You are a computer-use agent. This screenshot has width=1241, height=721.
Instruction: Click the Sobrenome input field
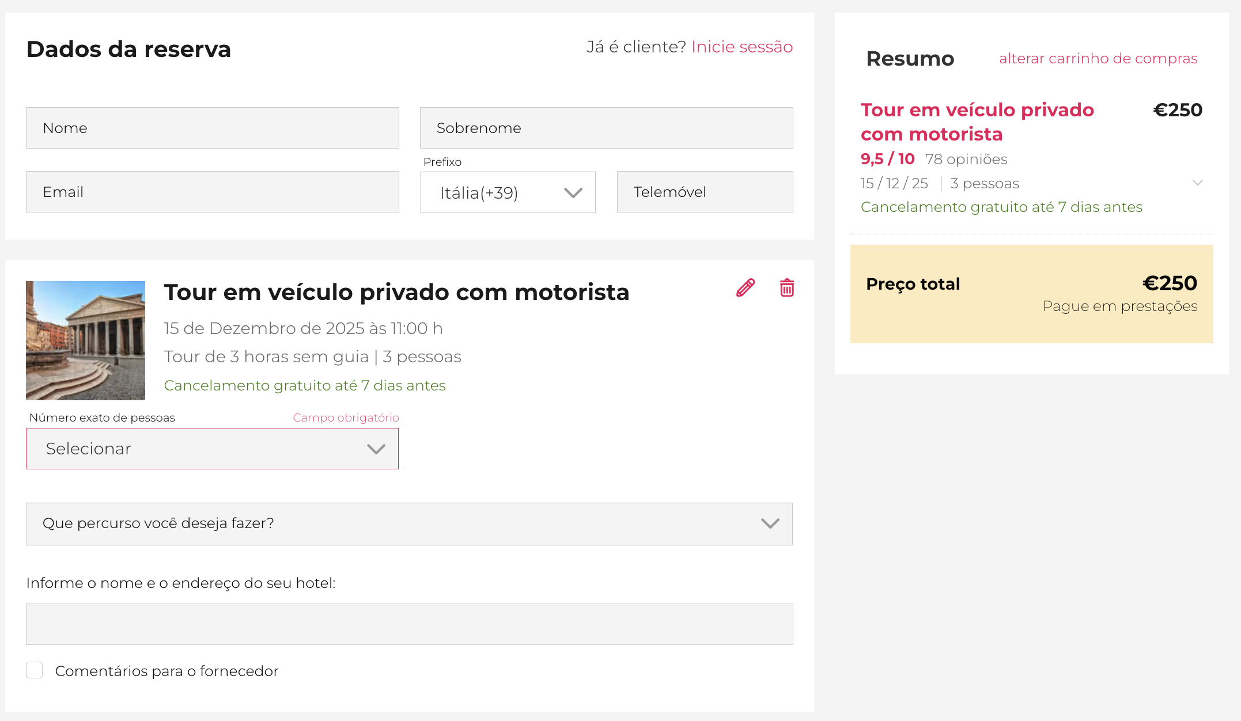coord(606,127)
